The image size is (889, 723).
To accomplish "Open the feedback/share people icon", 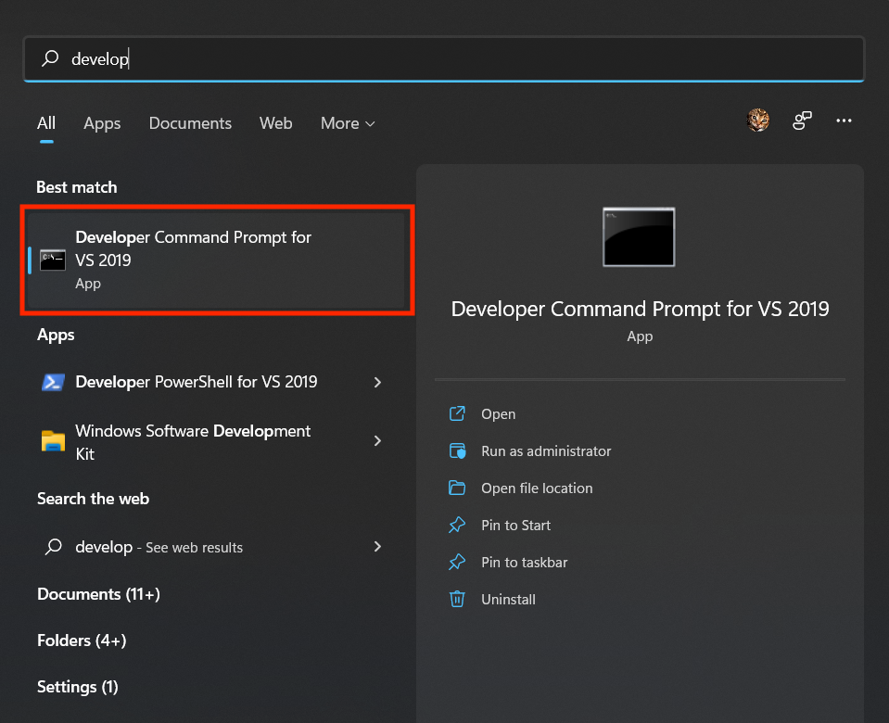I will 802,120.
